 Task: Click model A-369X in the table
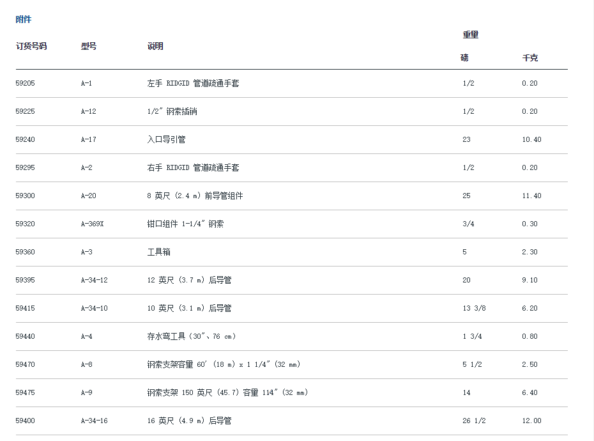[93, 224]
